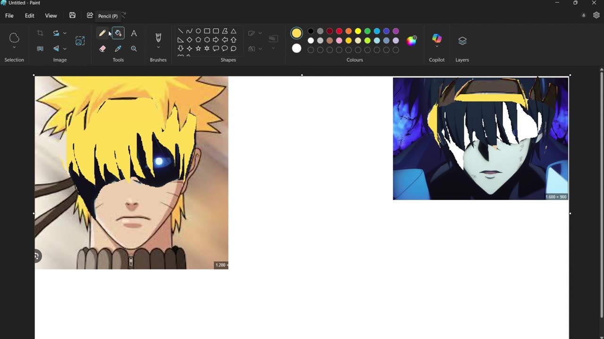Open the Copilot dropdown chevron
Viewport: 604px width, 339px height.
tap(437, 47)
